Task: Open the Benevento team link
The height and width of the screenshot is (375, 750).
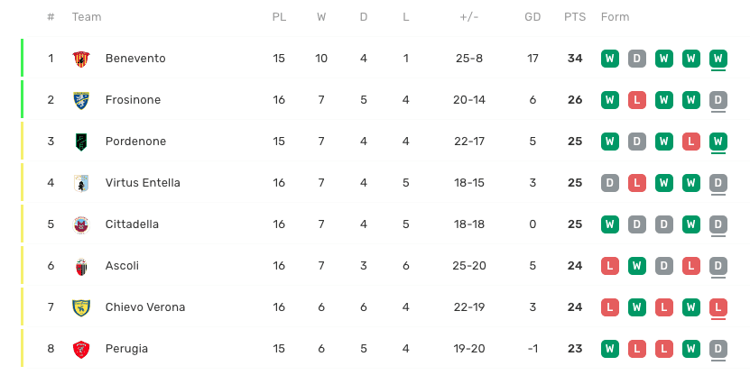Action: [x=135, y=59]
